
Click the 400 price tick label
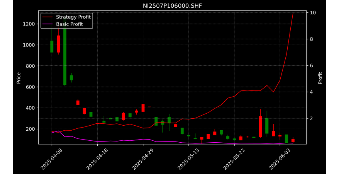[30, 108]
